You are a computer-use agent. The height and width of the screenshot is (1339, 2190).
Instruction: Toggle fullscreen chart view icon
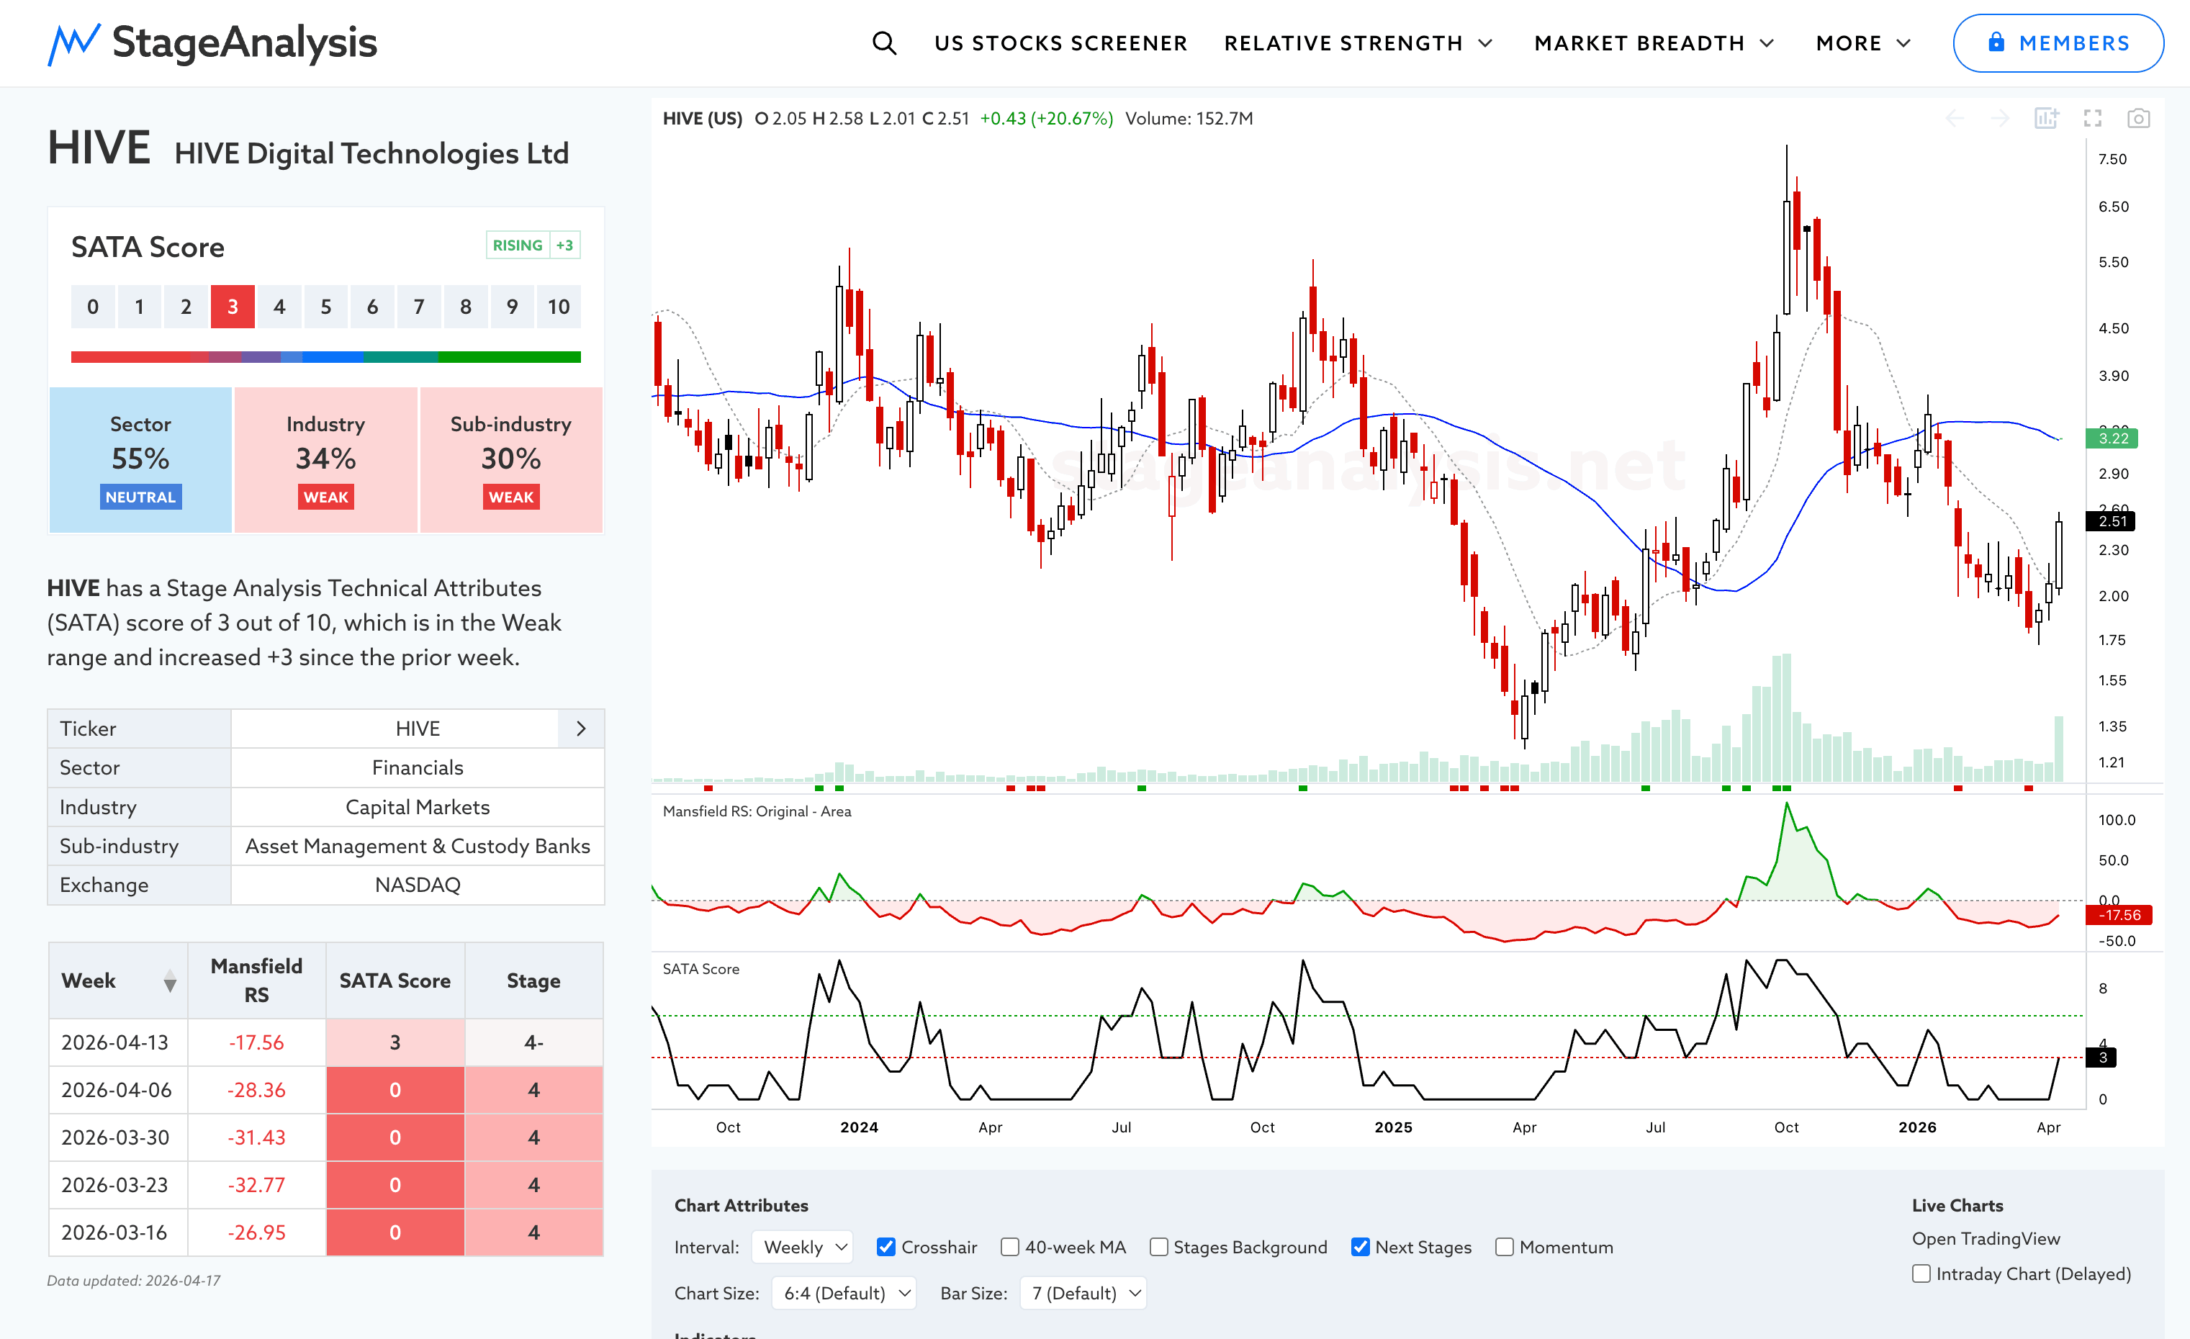[x=2092, y=118]
